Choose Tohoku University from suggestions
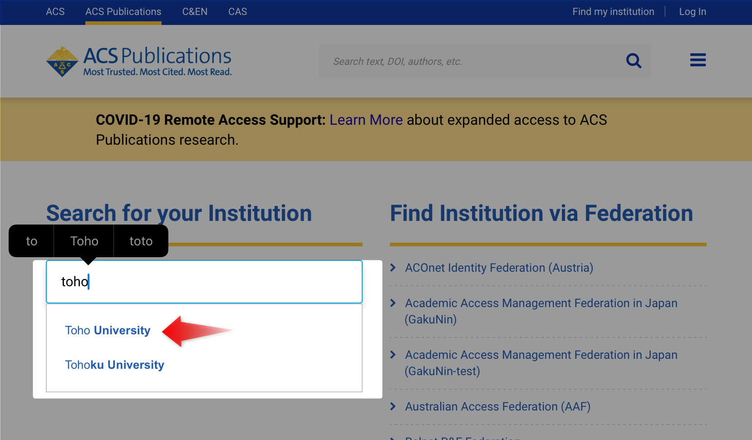Image resolution: width=752 pixels, height=440 pixels. 114,365
